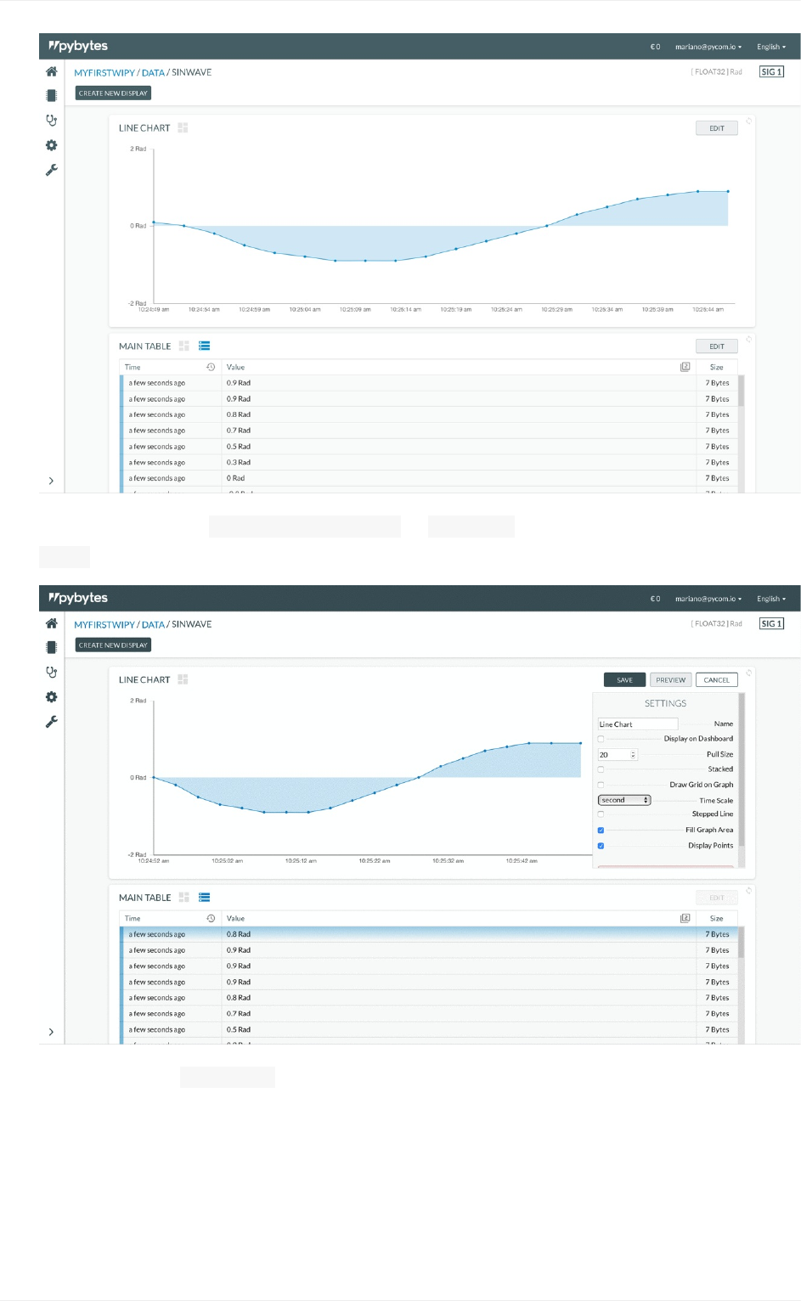The image size is (801, 1301).
Task: Enable the Display on Dashboard checkbox
Action: coord(601,739)
